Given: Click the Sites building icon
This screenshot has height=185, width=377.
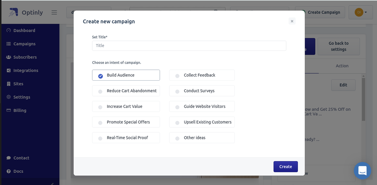Looking at the screenshot, I should 9,84.
